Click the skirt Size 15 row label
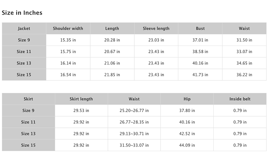268x153 pixels. pyautogui.click(x=28, y=145)
